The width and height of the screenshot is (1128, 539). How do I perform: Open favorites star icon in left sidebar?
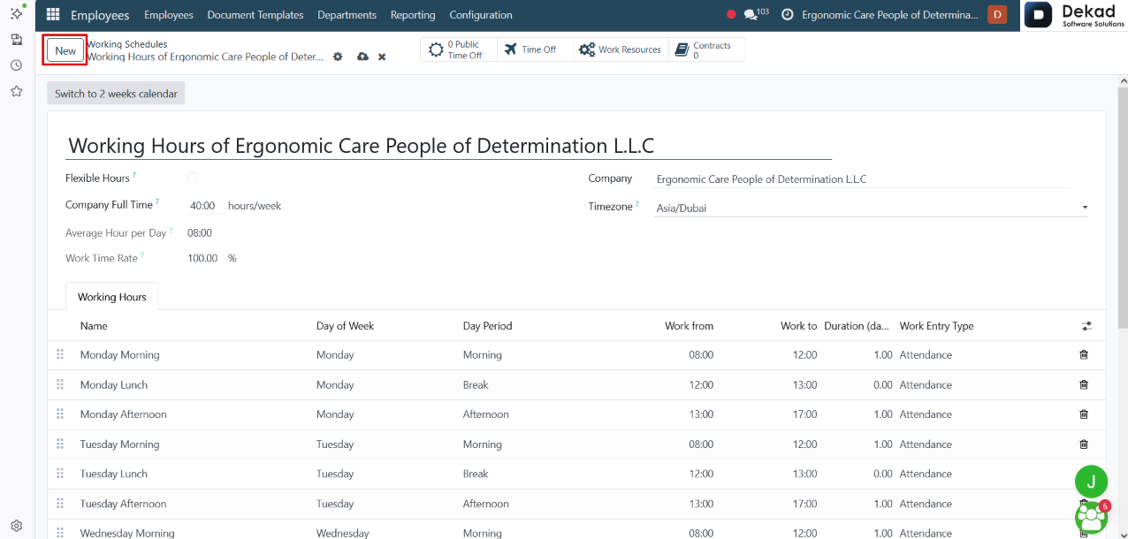[x=16, y=91]
